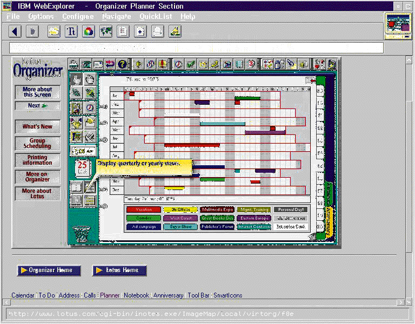Click the Printing information button
Image resolution: width=415 pixels, height=324 pixels.
click(x=37, y=160)
